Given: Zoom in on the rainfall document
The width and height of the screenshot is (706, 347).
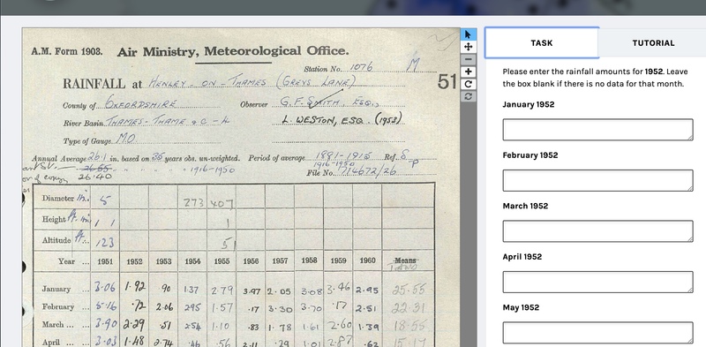Looking at the screenshot, I should tap(468, 72).
